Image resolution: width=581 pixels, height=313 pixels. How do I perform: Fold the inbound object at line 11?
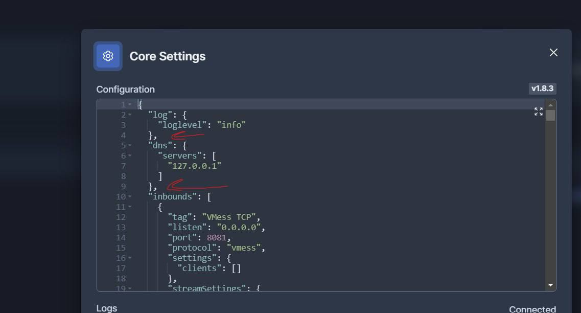(130, 207)
